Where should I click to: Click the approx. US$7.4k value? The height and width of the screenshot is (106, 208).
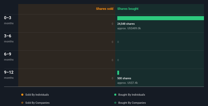[x=127, y=83]
